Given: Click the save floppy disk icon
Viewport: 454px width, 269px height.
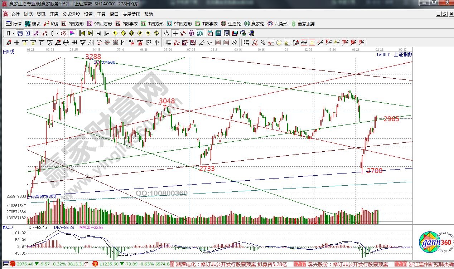Looking at the screenshot, I should [x=235, y=33].
